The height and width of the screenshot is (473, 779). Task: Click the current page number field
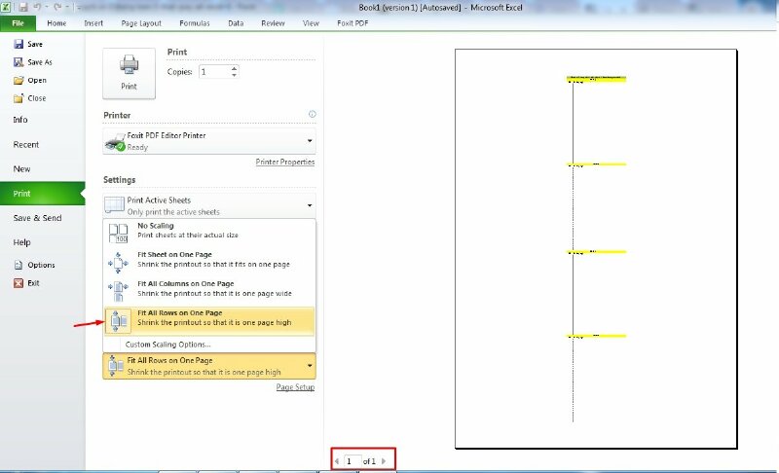click(x=352, y=461)
